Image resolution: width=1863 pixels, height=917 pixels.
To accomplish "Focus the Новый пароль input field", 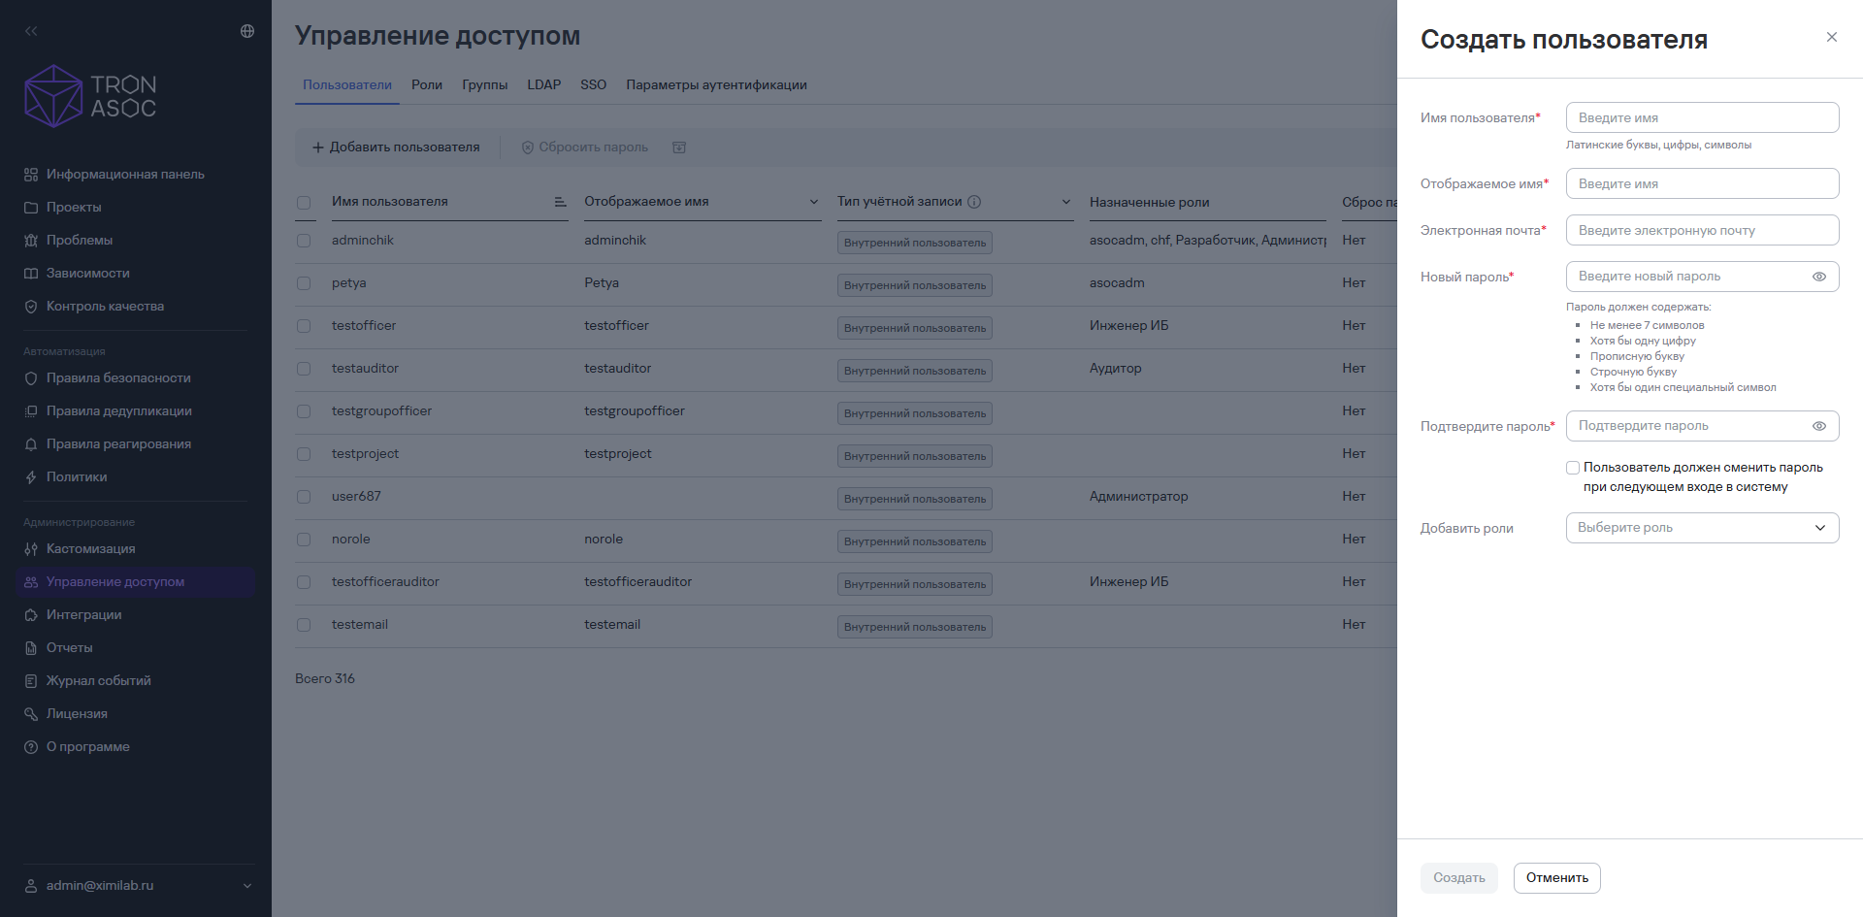I will [x=1702, y=277].
